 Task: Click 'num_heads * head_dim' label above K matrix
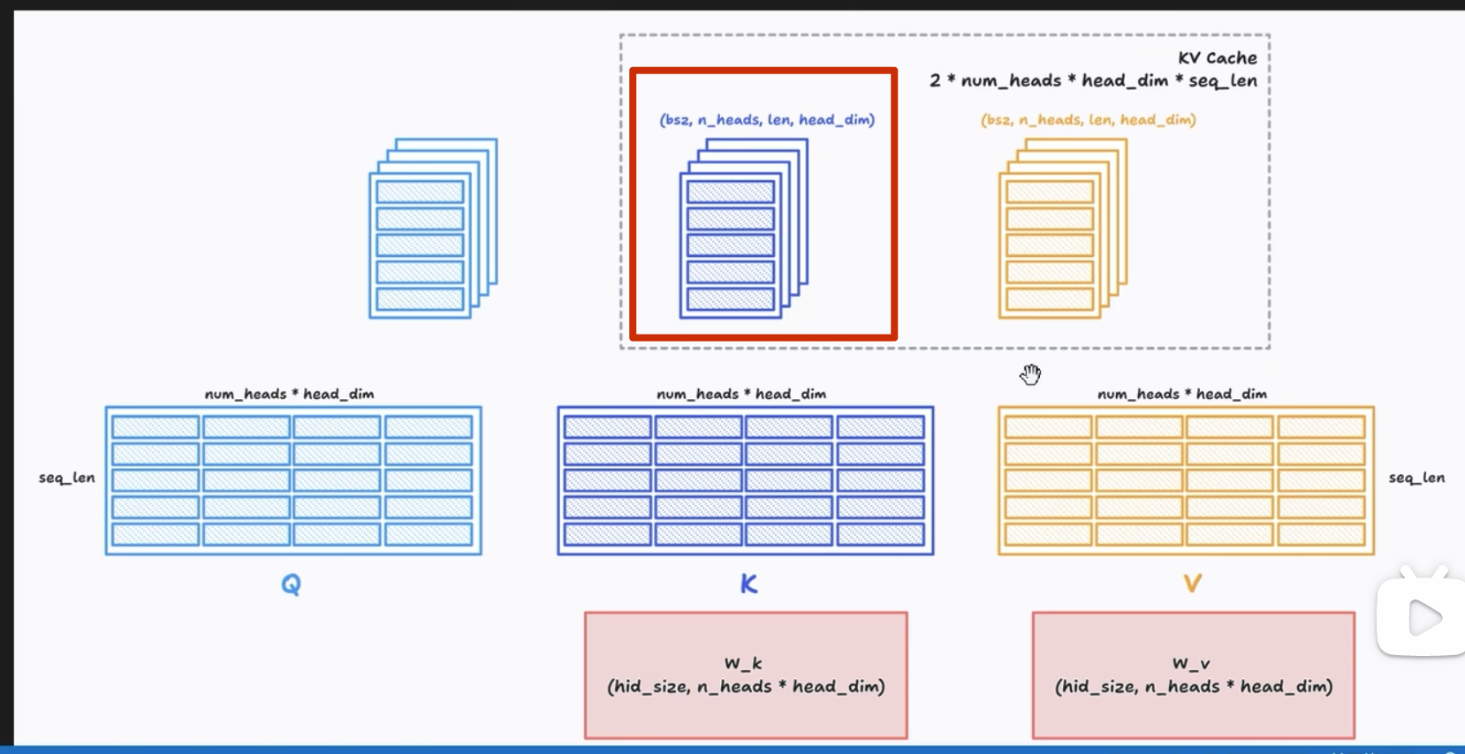(x=741, y=394)
